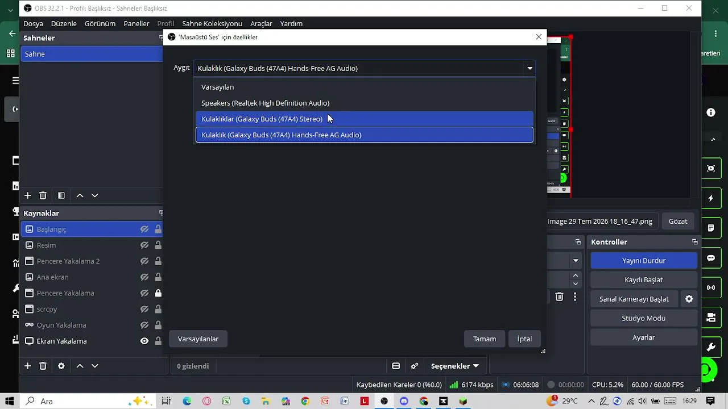
Task: Cancel the dialog with İptal
Action: point(524,339)
